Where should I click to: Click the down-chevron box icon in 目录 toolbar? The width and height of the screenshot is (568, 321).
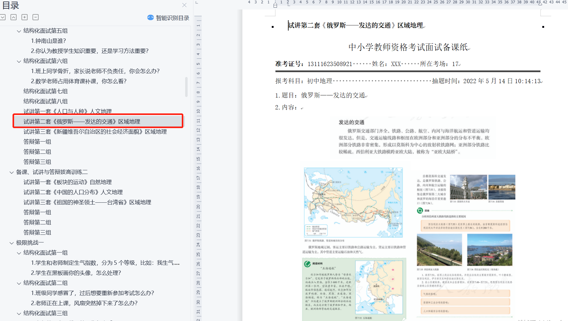[x=3, y=17]
